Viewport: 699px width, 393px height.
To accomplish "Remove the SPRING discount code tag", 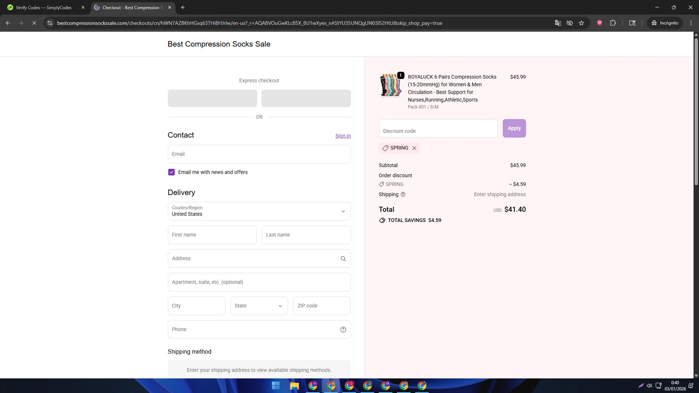I will tap(414, 148).
